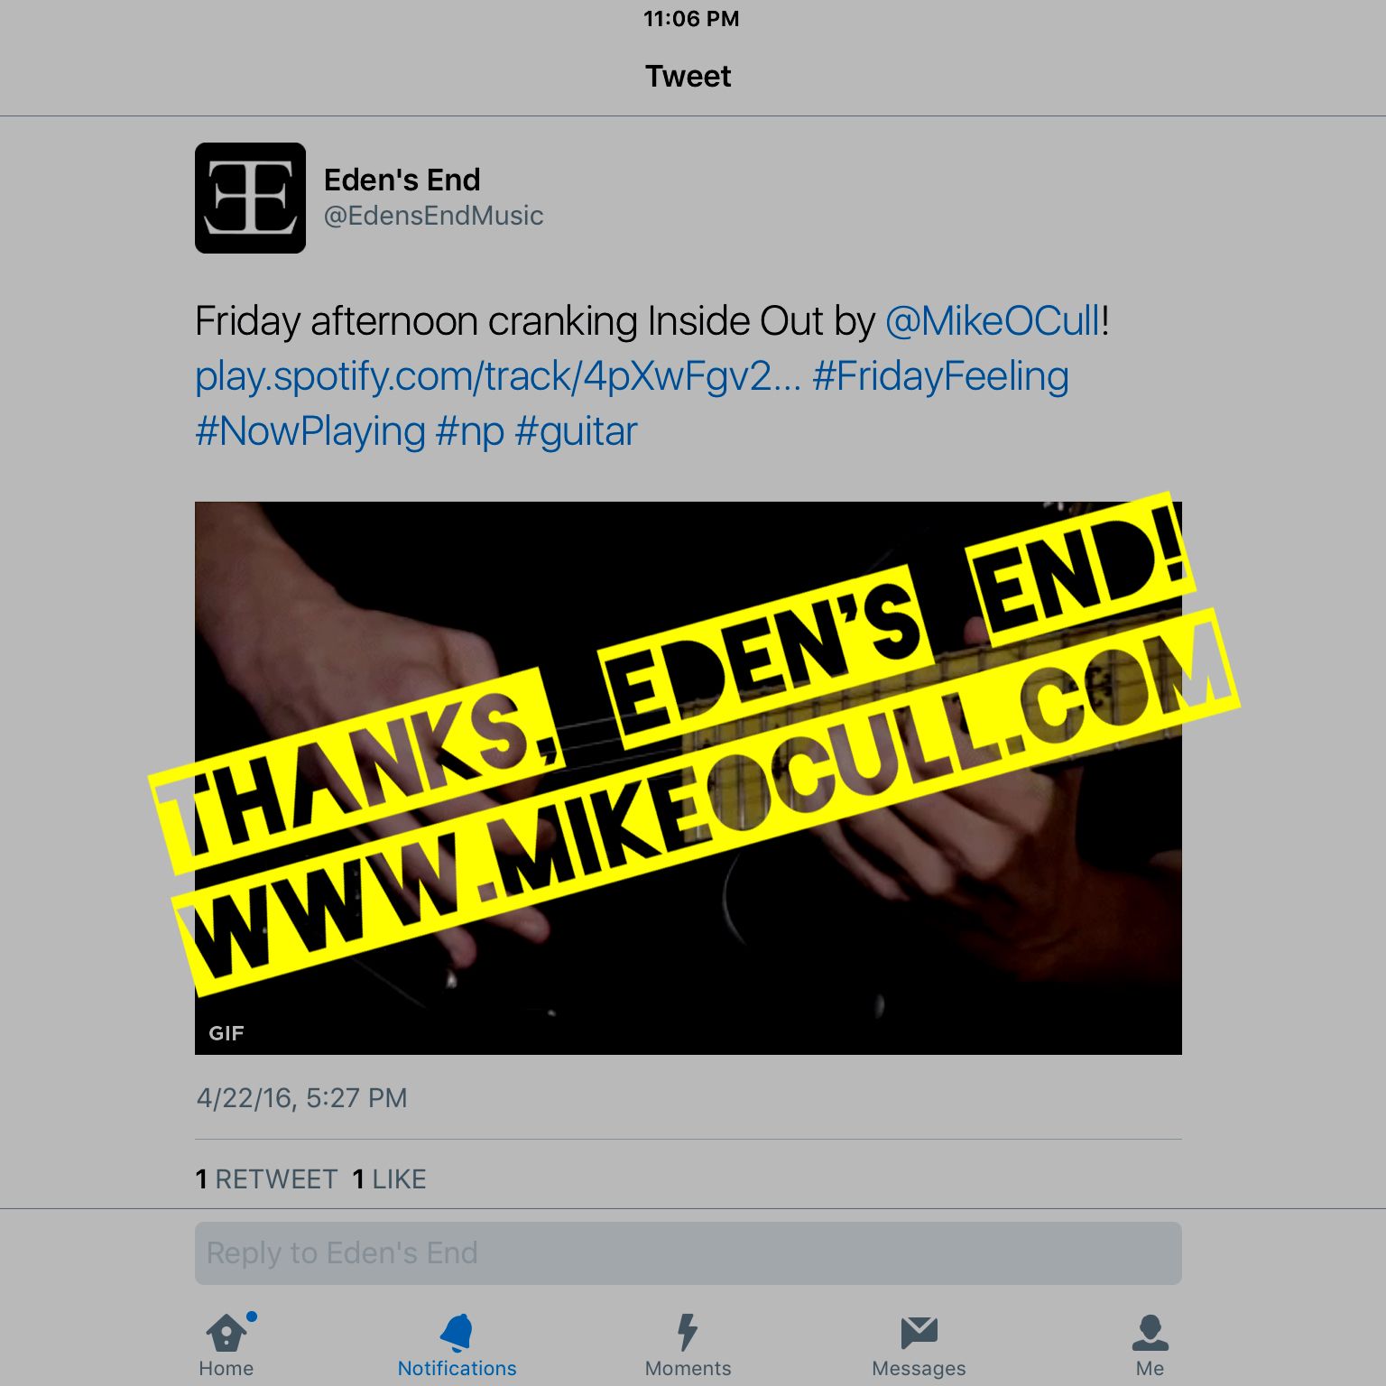Tap the #guitar hashtag
The height and width of the screenshot is (1386, 1386).
coord(576,431)
